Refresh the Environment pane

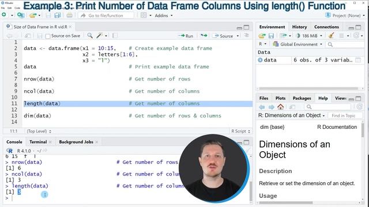356,36
